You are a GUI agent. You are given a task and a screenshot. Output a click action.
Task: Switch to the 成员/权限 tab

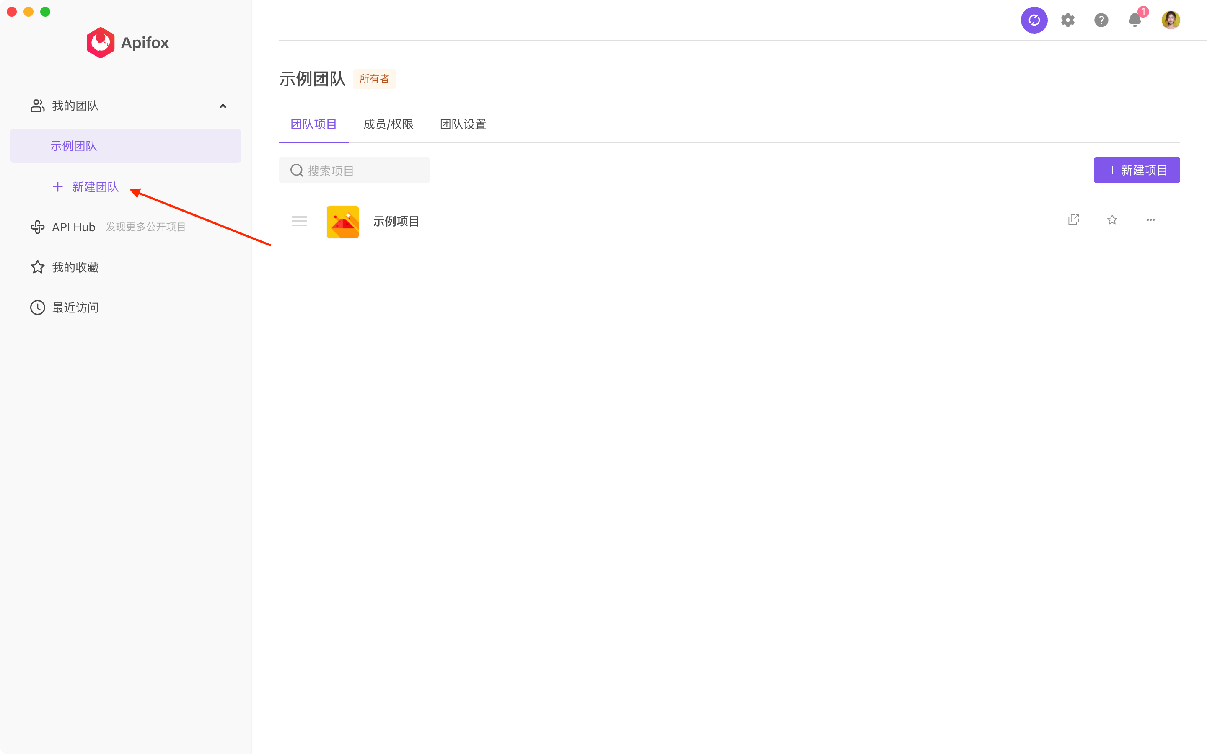[388, 124]
